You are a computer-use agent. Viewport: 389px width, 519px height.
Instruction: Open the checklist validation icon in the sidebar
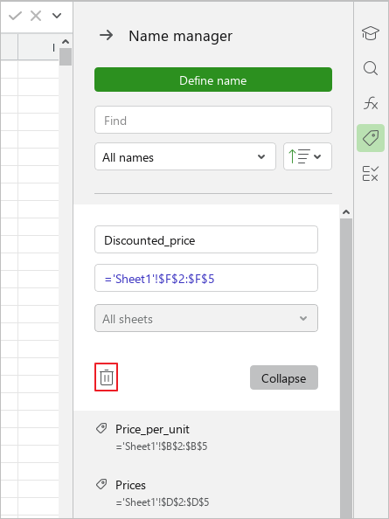[371, 174]
